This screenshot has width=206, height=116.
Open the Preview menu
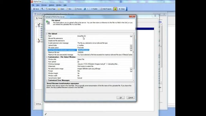click(44, 5)
